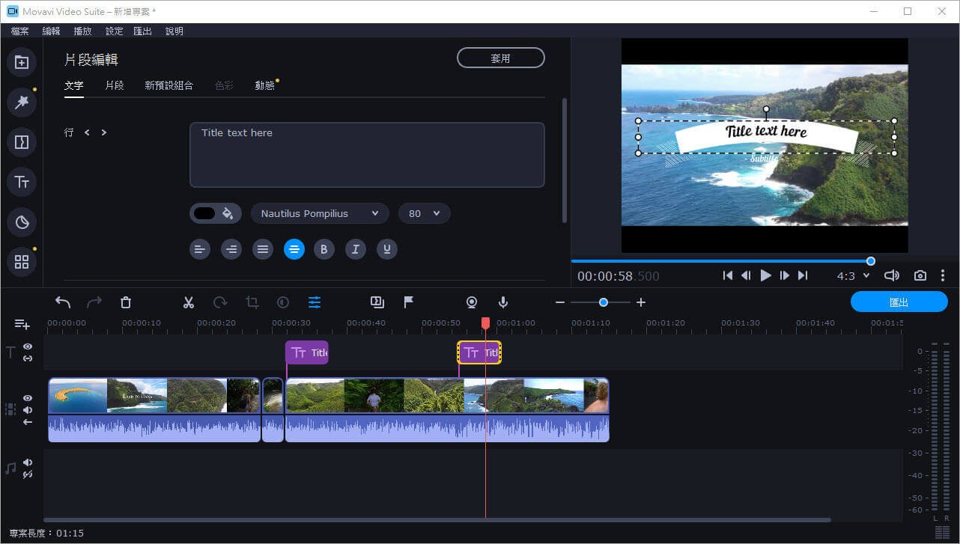The height and width of the screenshot is (544, 960).
Task: Redo the last action
Action: pyautogui.click(x=94, y=302)
